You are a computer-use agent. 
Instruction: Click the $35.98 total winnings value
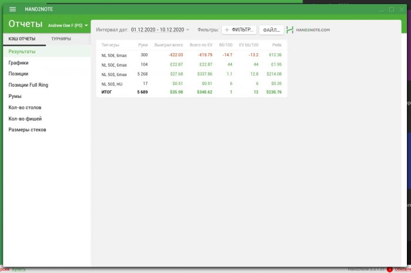click(176, 92)
